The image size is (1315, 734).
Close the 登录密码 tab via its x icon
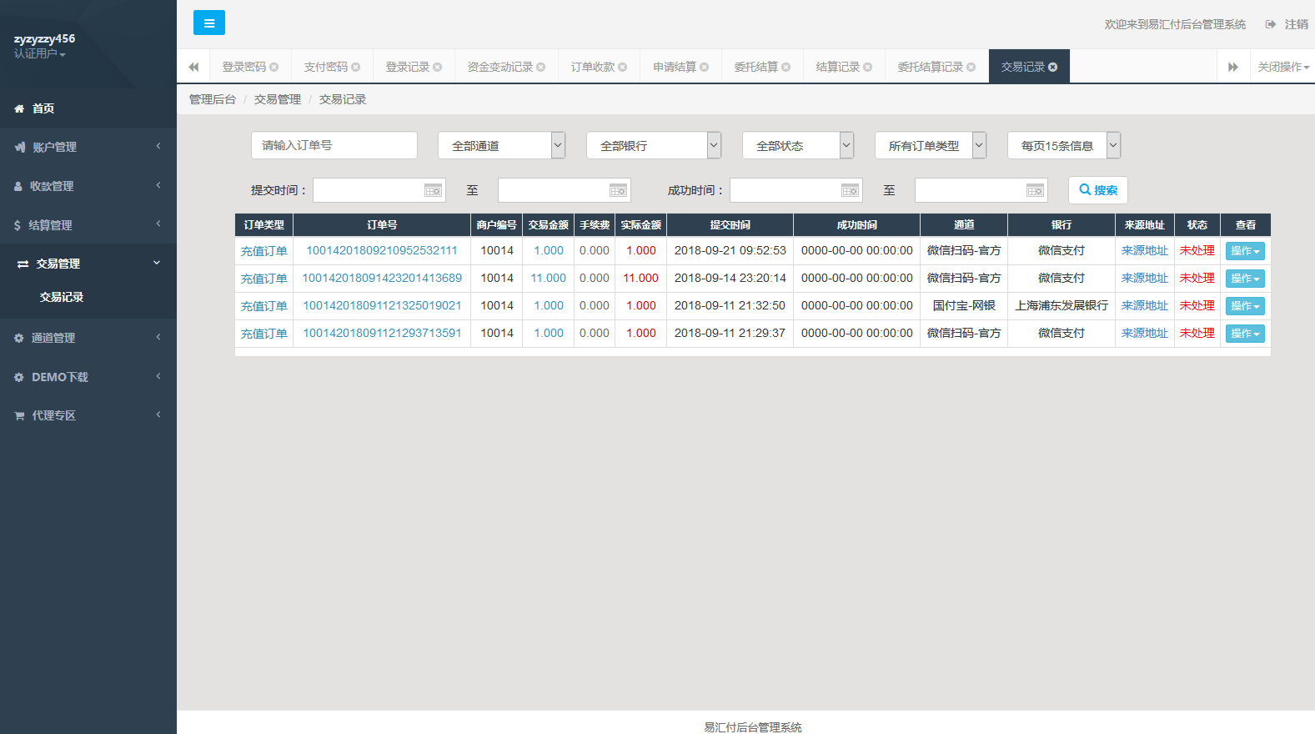click(x=274, y=67)
